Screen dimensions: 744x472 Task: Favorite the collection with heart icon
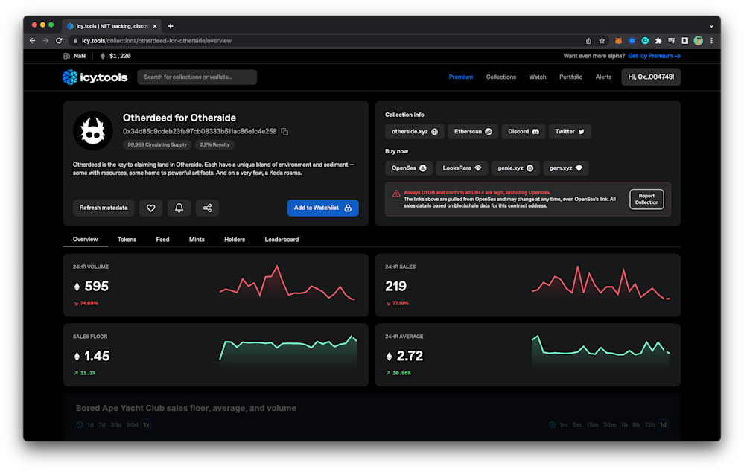click(151, 208)
